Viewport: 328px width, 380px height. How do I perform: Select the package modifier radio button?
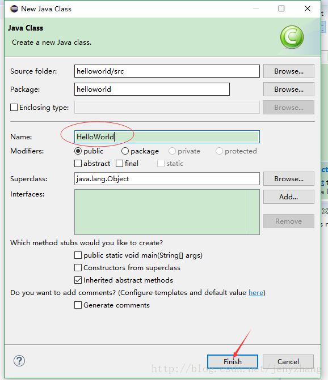click(125, 151)
